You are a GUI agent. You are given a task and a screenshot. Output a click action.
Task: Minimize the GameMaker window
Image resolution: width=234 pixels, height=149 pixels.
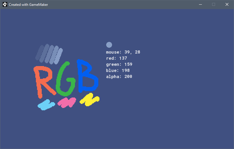click(x=200, y=4)
